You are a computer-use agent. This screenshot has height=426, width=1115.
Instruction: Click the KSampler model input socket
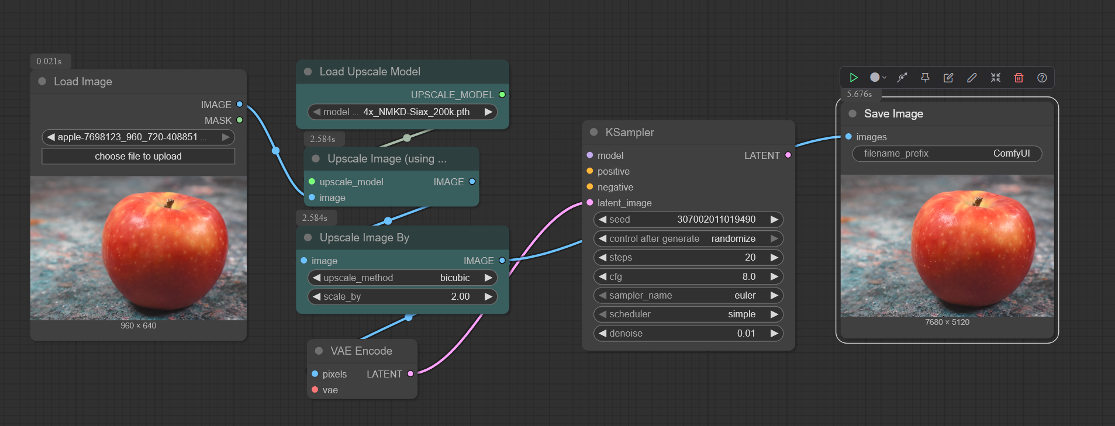(589, 155)
